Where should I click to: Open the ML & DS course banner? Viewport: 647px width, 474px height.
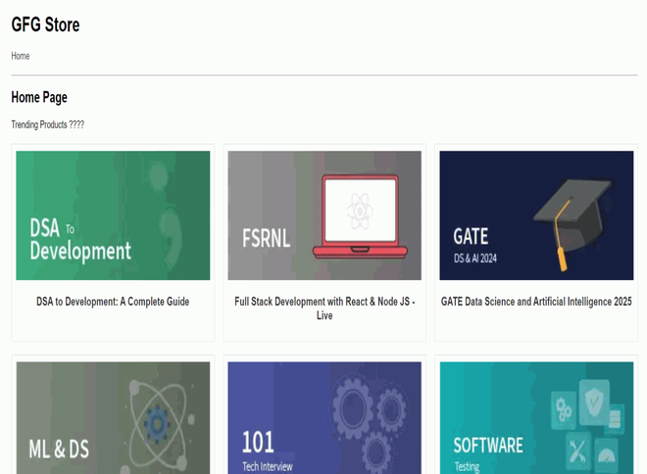(113, 418)
